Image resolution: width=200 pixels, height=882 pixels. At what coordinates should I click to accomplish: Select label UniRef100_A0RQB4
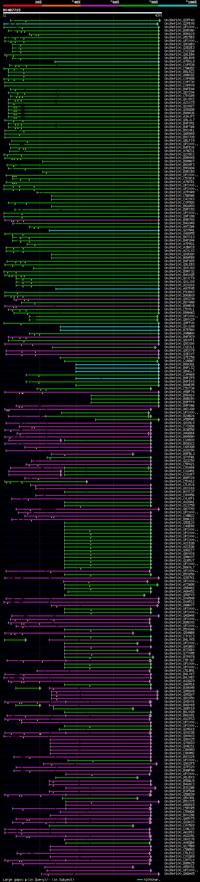(179, 843)
